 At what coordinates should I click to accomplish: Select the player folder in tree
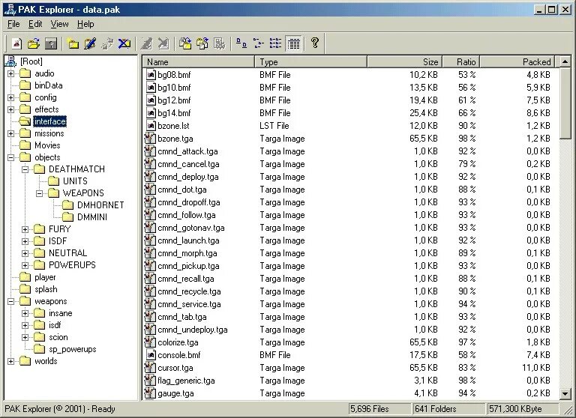45,277
